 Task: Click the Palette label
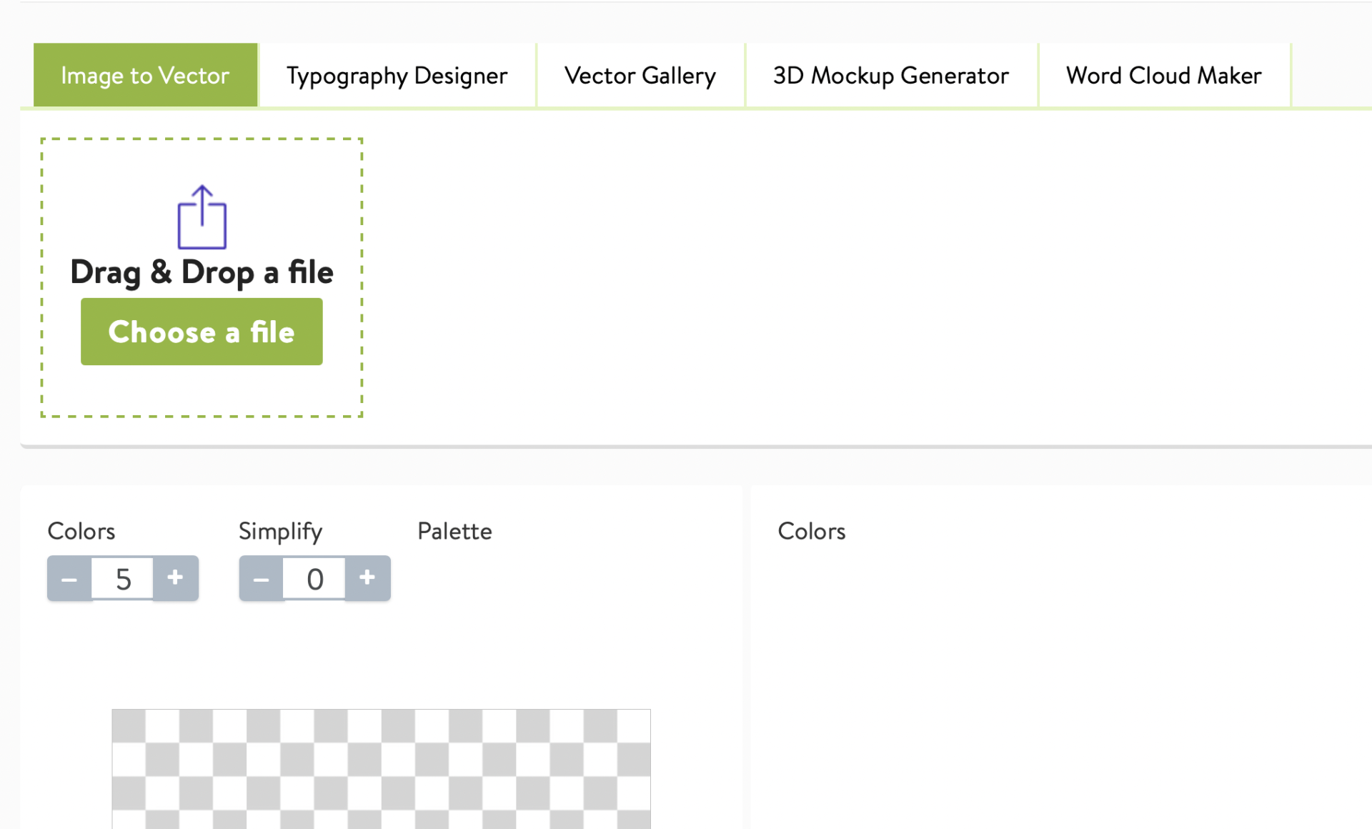(454, 531)
